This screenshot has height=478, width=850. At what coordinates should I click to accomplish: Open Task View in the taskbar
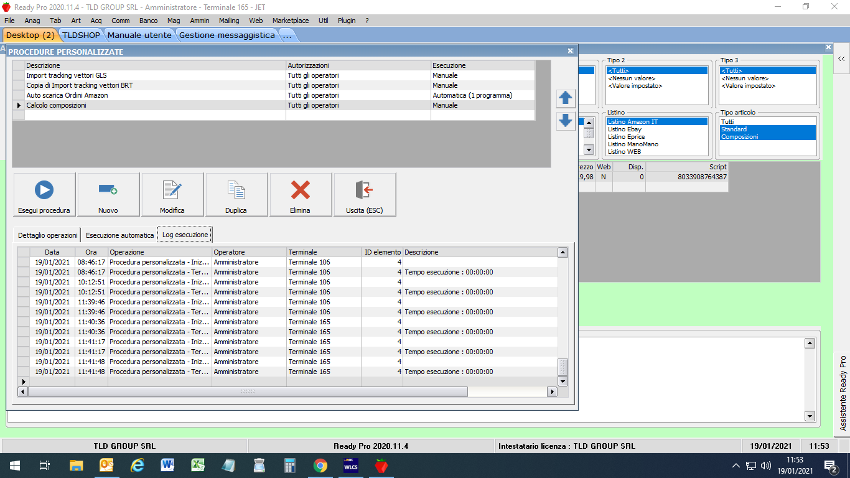point(45,465)
